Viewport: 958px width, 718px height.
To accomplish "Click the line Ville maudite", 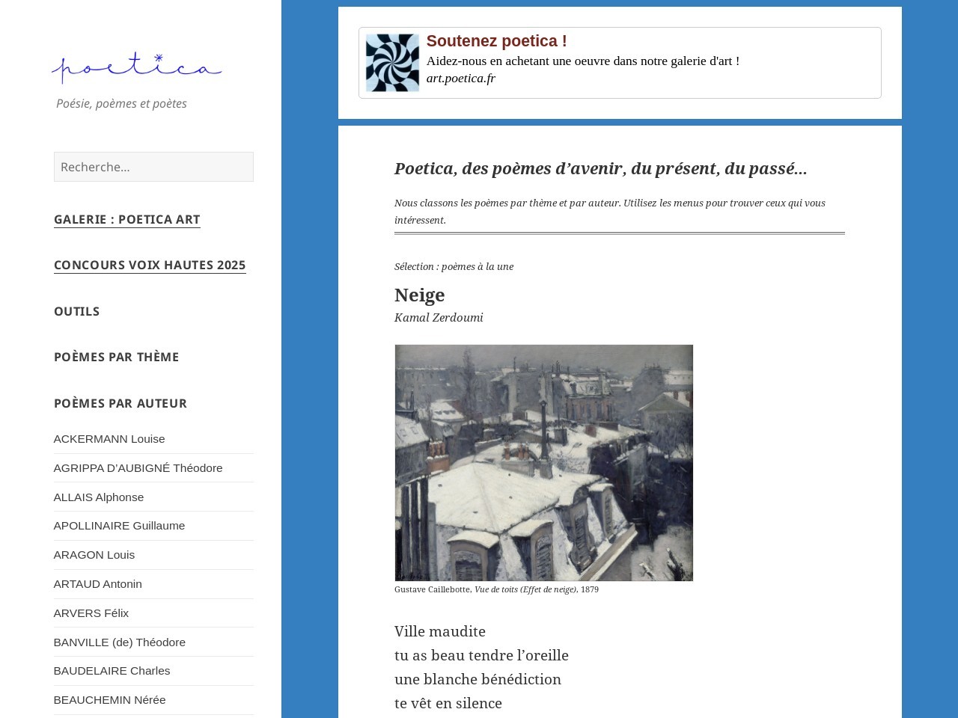I will tap(440, 631).
